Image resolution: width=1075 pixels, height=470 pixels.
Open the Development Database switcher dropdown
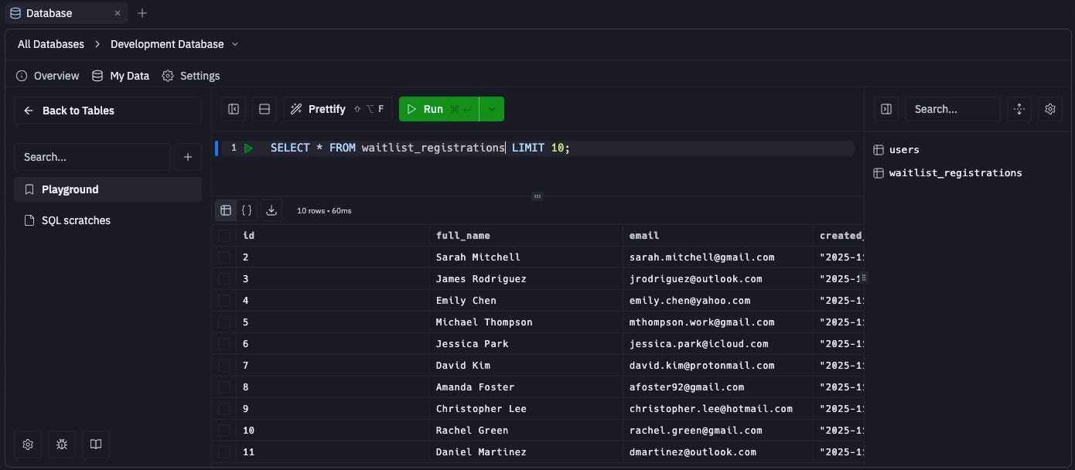[x=235, y=44]
